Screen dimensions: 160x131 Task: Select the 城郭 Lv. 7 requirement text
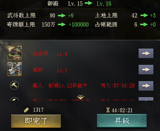click(x=50, y=70)
